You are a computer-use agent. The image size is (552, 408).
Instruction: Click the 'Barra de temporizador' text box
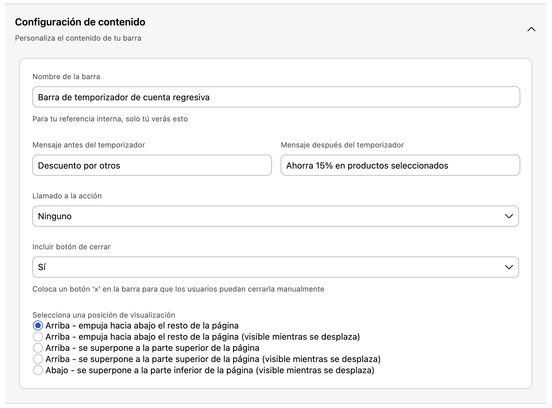click(x=276, y=97)
